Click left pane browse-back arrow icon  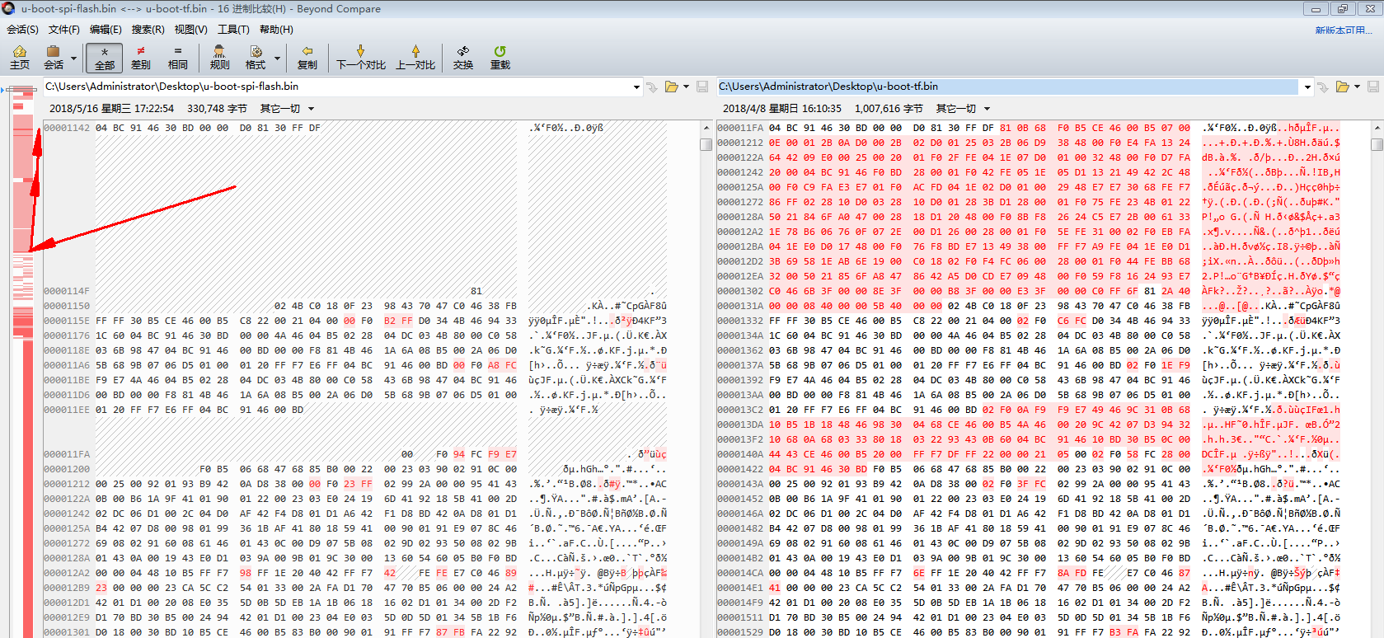652,87
